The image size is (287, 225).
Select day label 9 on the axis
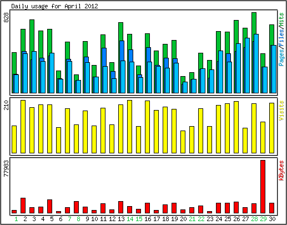pos(87,219)
